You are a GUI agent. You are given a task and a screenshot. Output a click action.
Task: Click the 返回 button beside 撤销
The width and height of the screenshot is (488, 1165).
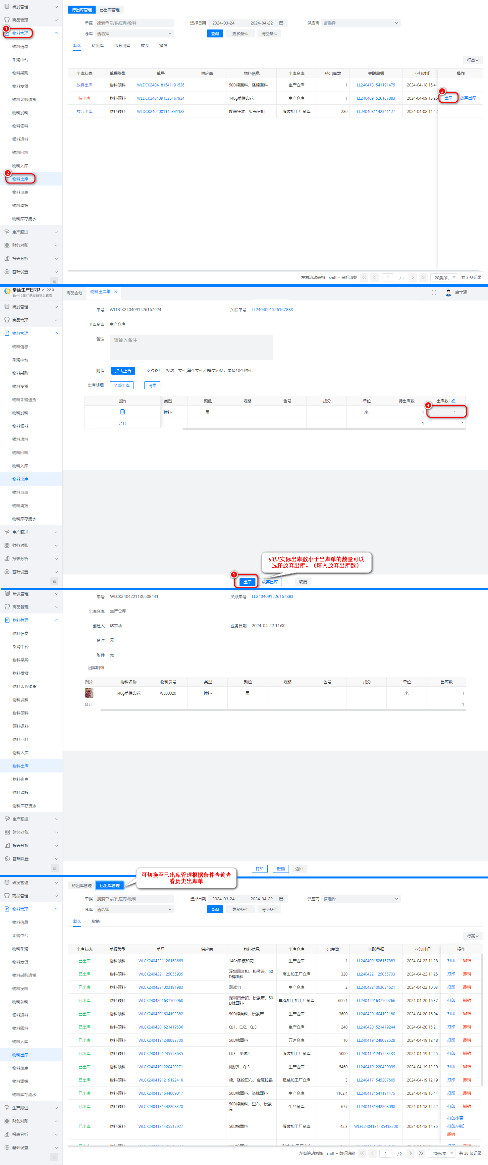click(x=299, y=869)
